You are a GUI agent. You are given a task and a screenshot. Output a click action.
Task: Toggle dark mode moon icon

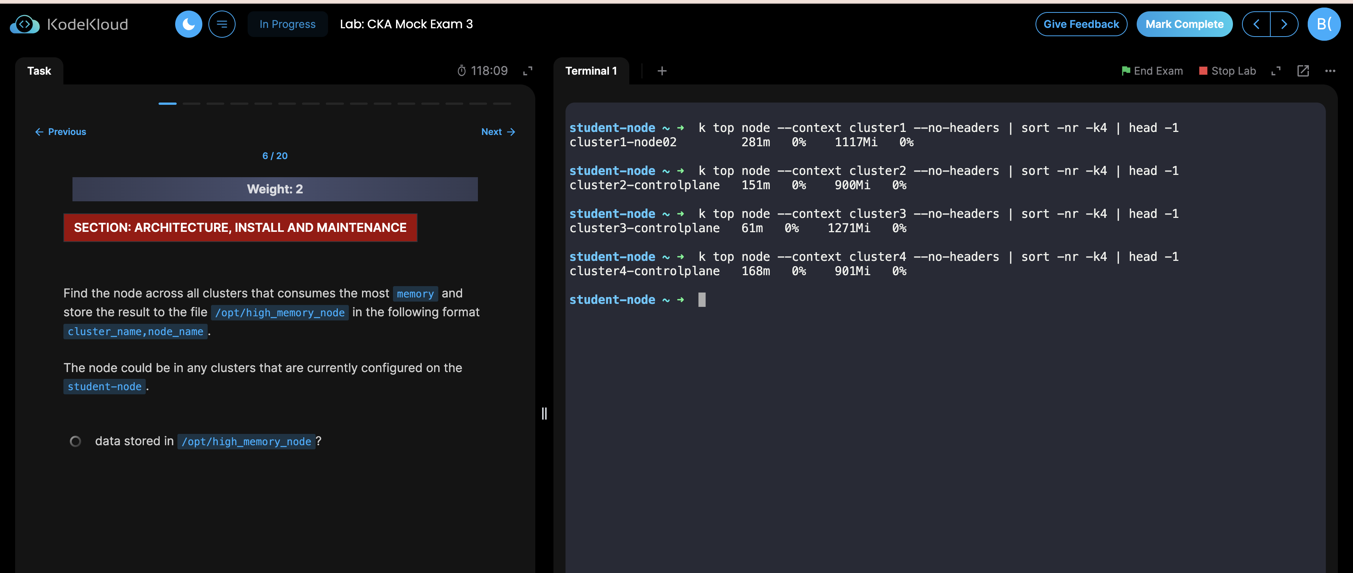coord(188,24)
